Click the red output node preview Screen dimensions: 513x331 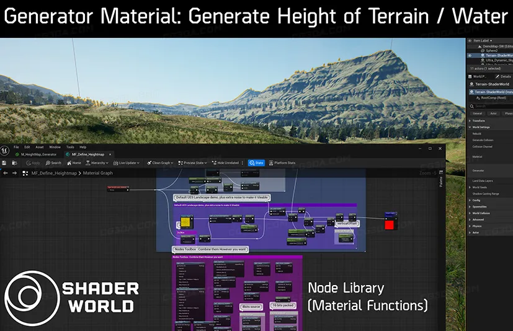tap(389, 225)
